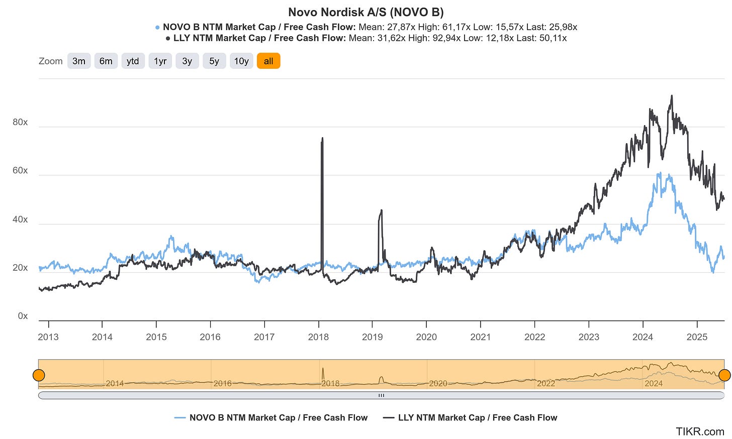732x439 pixels.
Task: Click the 2021 x-axis label
Action: click(481, 337)
